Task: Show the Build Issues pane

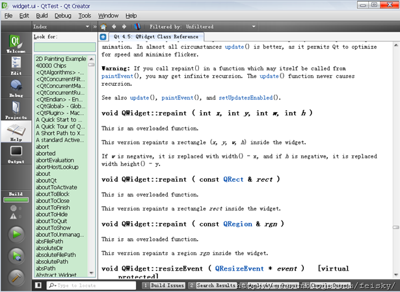Action: pyautogui.click(x=164, y=286)
